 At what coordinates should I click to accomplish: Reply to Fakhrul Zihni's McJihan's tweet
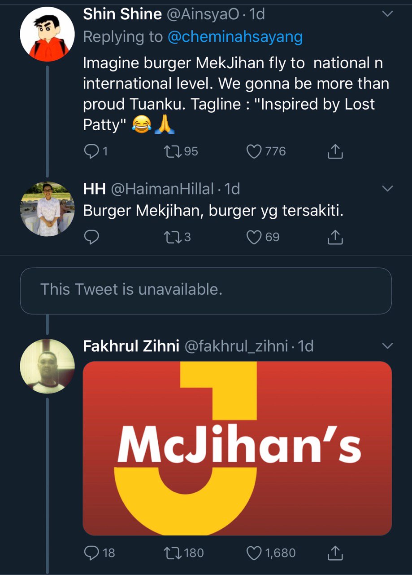(x=91, y=553)
